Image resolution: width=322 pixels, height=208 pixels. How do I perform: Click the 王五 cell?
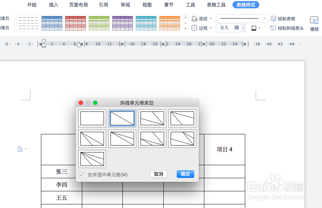coord(62,198)
